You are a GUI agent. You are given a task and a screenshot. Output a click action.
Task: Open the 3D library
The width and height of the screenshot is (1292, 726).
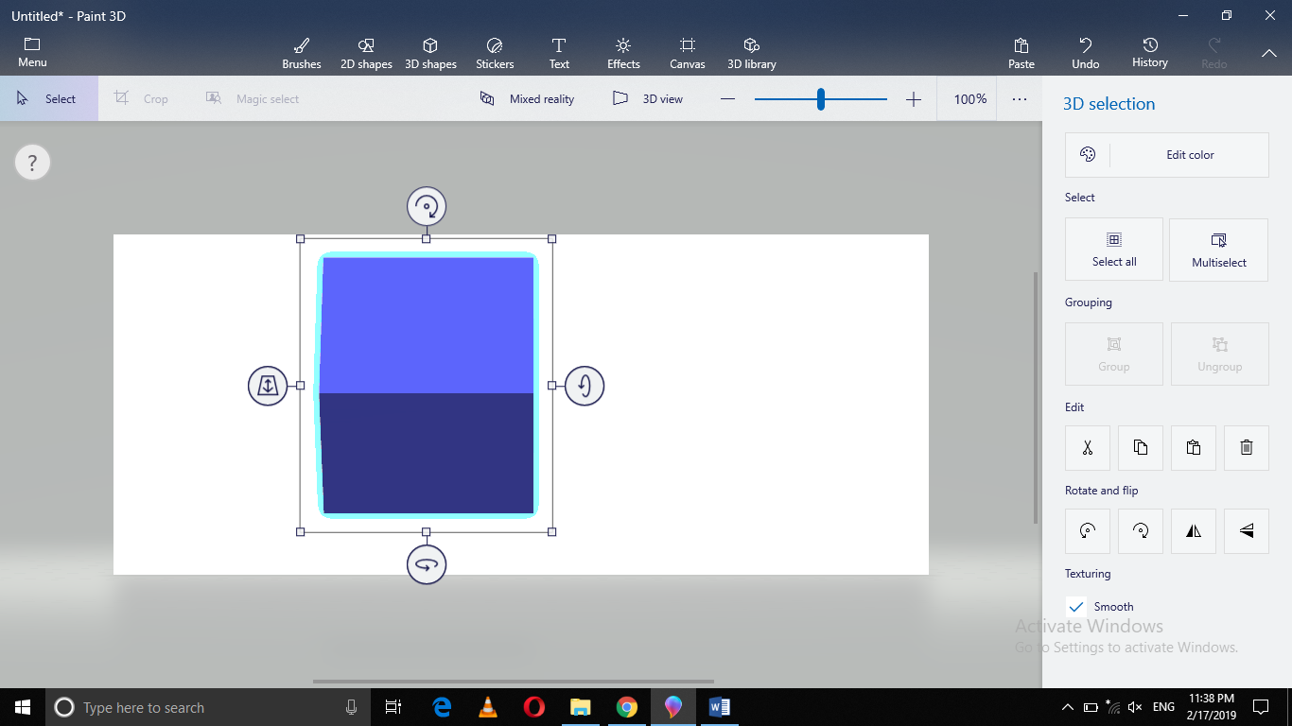click(751, 52)
